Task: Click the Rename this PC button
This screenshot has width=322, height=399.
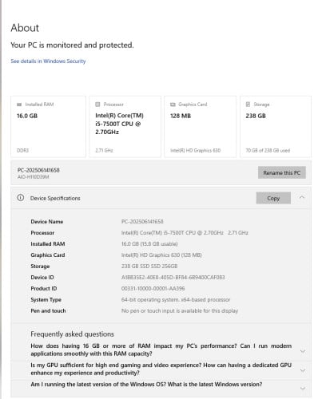Action: click(282, 172)
